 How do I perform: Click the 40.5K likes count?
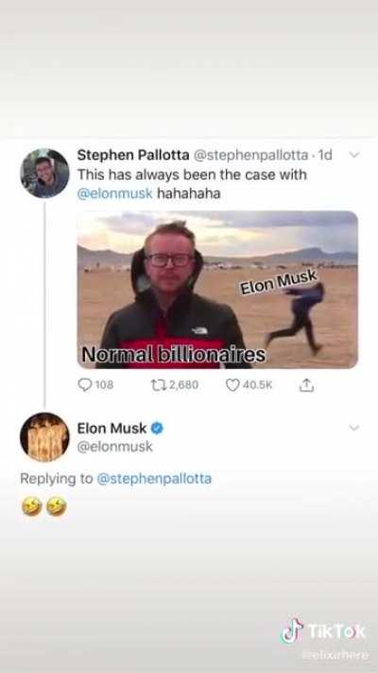(x=257, y=385)
